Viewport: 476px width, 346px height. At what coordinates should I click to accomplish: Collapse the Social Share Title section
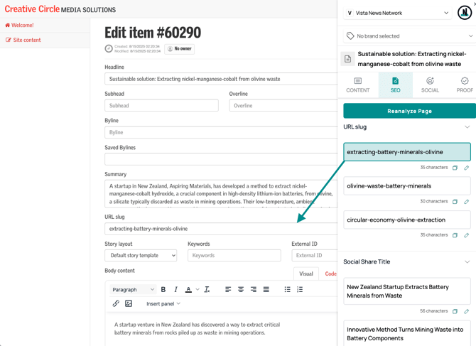(x=467, y=262)
